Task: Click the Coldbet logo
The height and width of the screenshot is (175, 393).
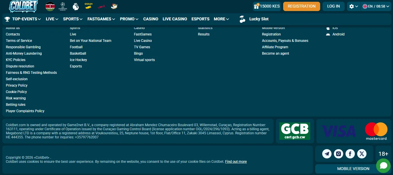Action: 23,6
